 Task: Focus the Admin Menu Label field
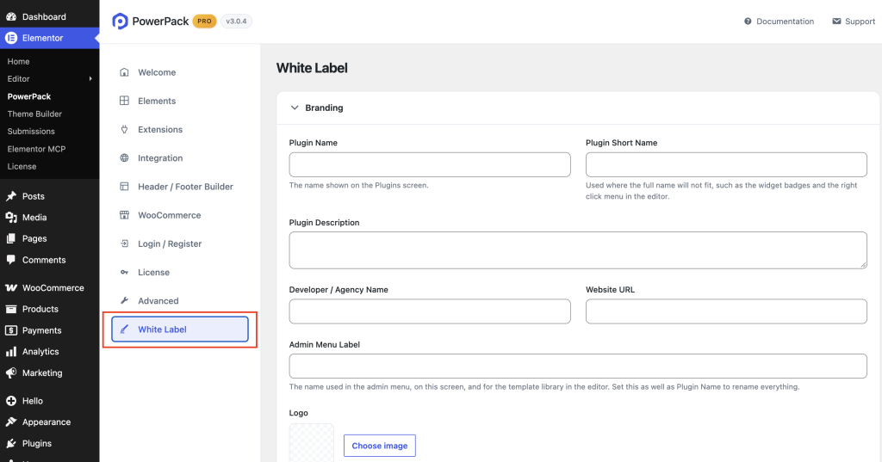(578, 366)
